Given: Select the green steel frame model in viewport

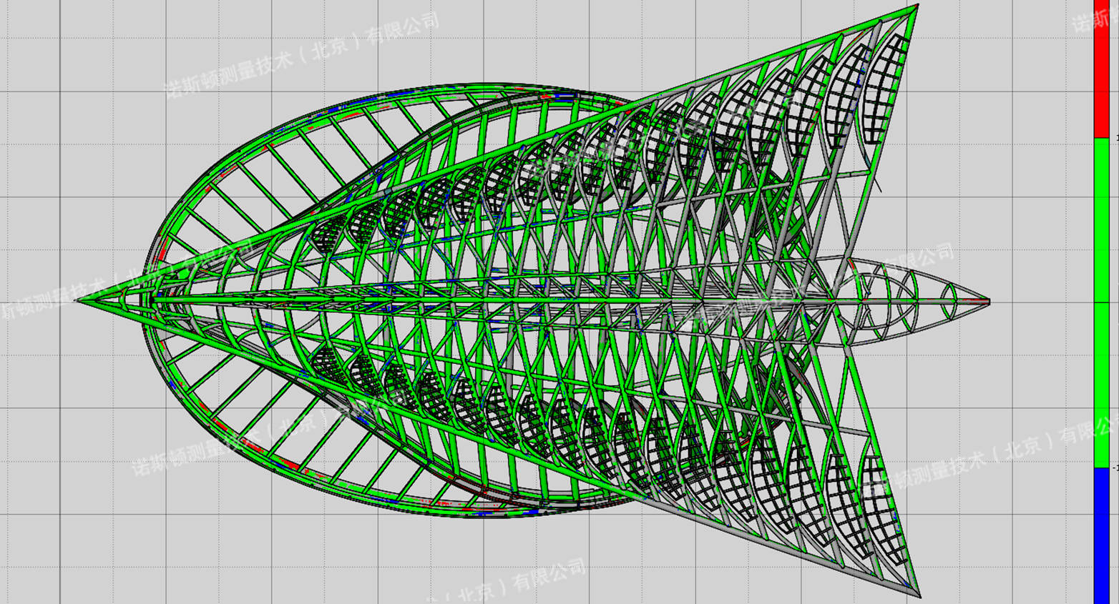Looking at the screenshot, I should point(532,301).
